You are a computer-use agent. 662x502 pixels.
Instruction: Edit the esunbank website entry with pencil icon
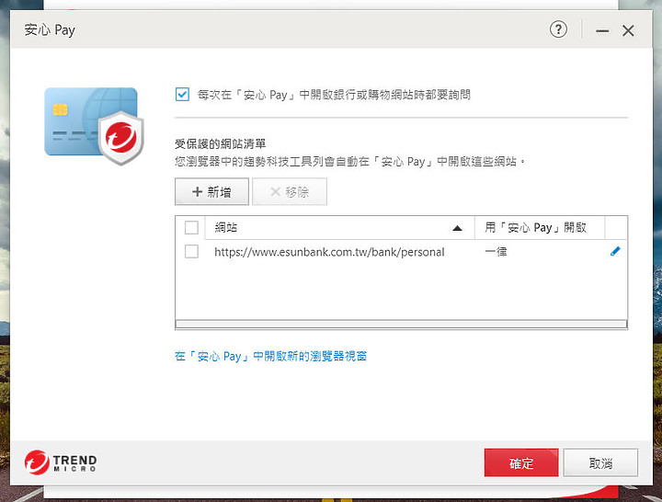click(615, 252)
